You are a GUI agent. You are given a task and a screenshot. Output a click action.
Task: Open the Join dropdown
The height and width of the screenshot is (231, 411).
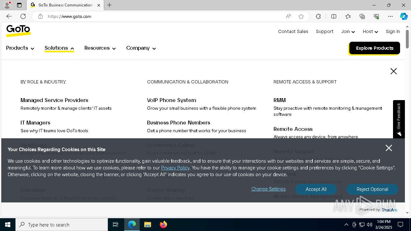tap(348, 31)
